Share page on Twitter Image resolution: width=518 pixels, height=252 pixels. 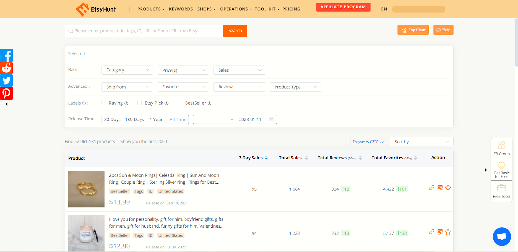(x=6, y=81)
